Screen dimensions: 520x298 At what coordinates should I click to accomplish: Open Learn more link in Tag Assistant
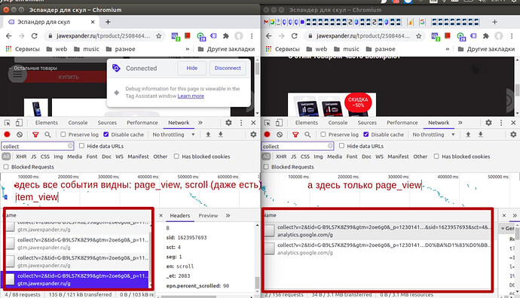coord(191,96)
